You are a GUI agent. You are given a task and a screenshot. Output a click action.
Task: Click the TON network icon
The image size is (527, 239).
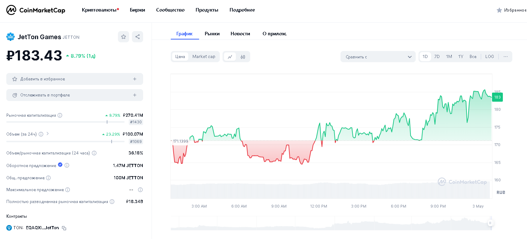9,228
